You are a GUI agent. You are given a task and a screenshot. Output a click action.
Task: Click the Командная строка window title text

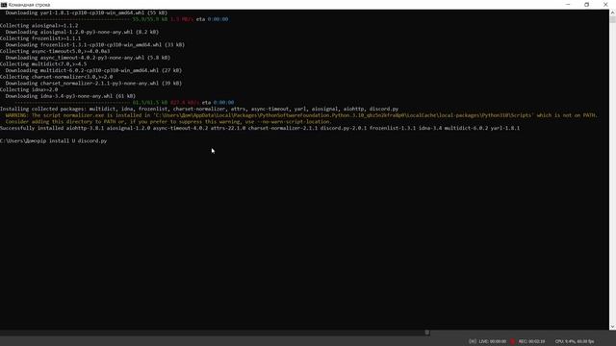(30, 5)
